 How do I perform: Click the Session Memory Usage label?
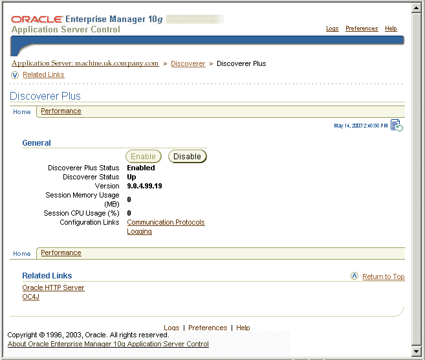[82, 199]
